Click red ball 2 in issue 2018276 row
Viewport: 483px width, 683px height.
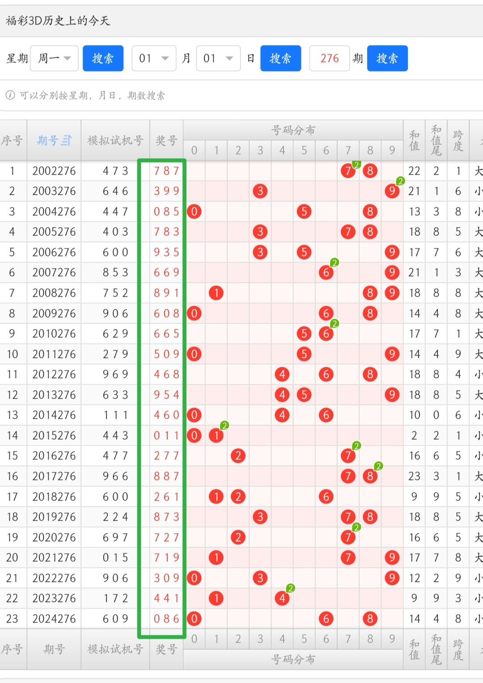click(238, 497)
